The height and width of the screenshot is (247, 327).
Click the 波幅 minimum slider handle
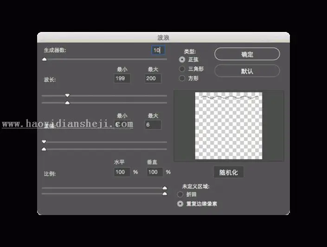tap(44, 142)
